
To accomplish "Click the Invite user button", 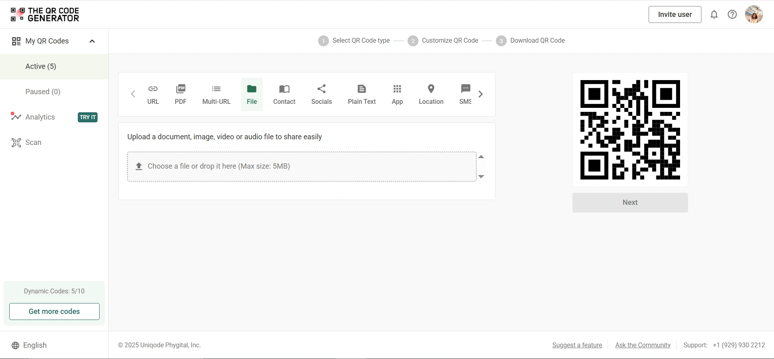I will [675, 14].
